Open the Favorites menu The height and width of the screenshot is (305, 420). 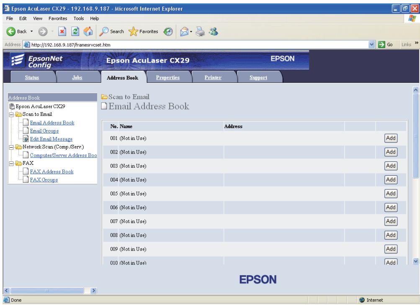point(58,18)
